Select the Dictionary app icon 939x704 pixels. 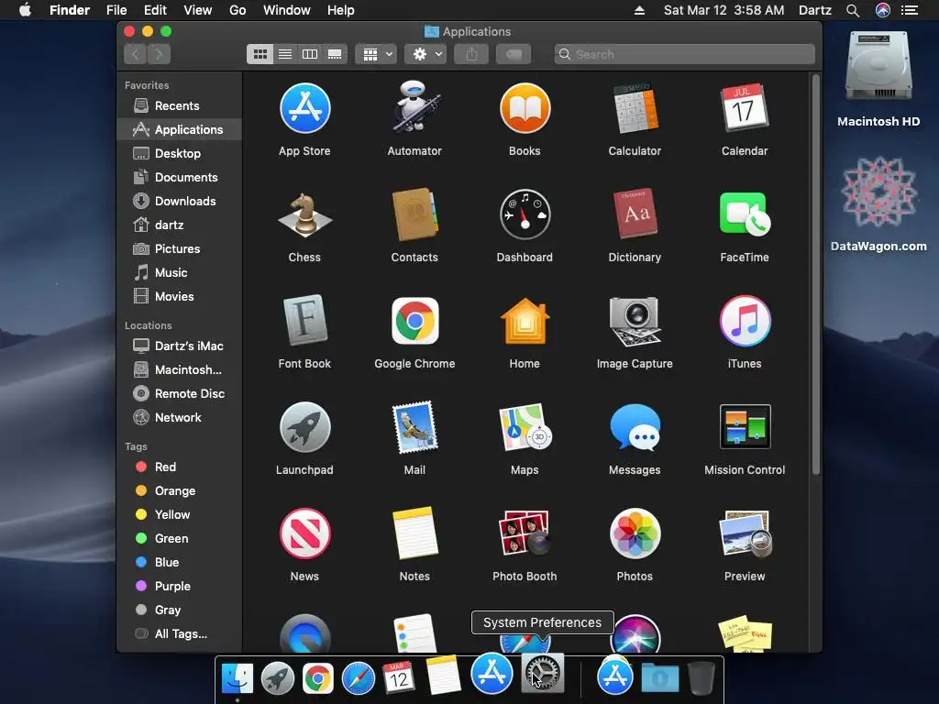[x=635, y=214]
